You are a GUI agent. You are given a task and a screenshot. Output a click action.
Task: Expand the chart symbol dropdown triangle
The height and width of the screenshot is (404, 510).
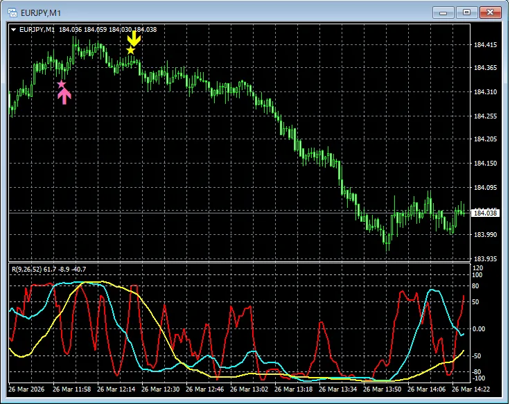(x=14, y=30)
